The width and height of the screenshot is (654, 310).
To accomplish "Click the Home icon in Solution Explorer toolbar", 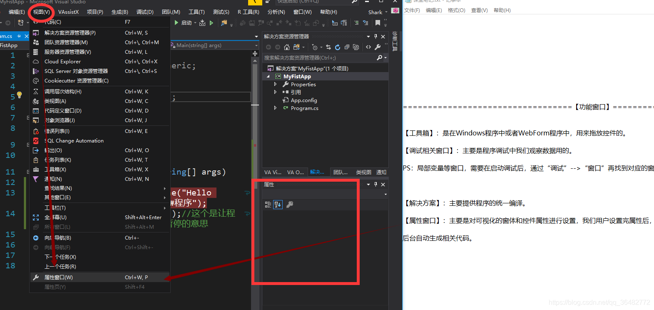I will tap(287, 47).
